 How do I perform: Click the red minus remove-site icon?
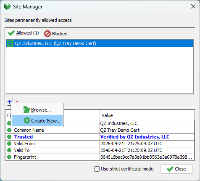pyautogui.click(x=17, y=101)
